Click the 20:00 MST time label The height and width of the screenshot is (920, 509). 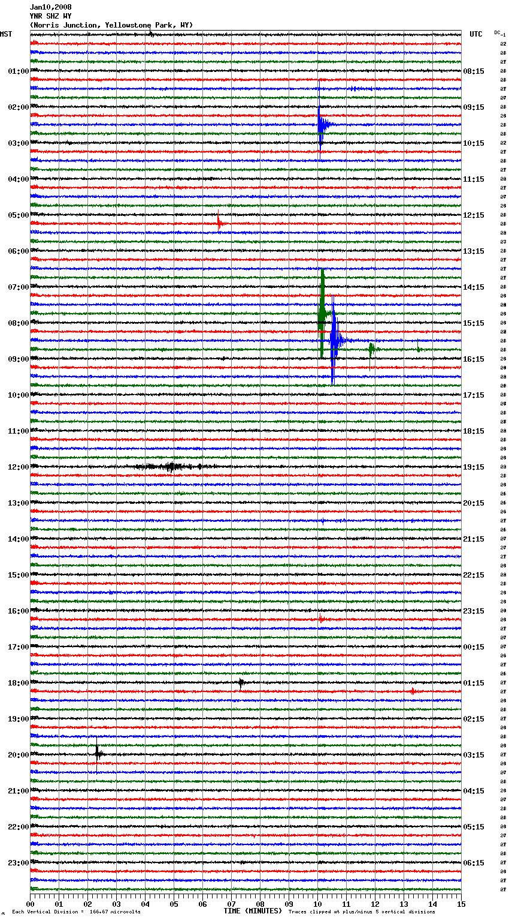[19, 755]
